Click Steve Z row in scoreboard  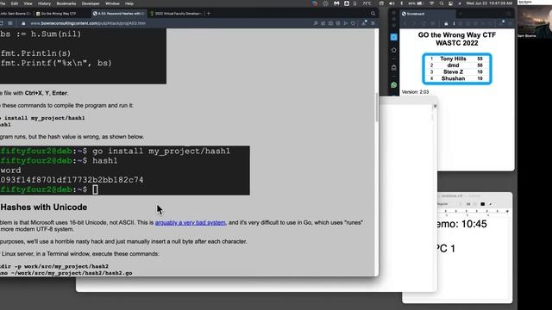tap(456, 71)
